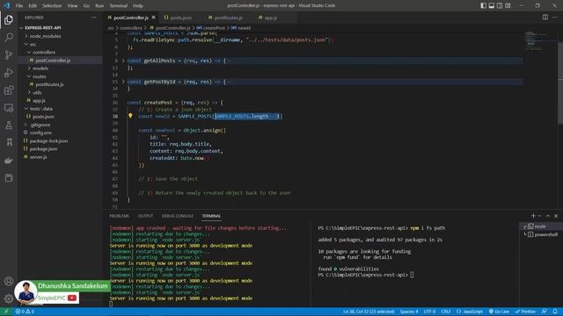Open Customize Layout icon in title bar
This screenshot has height=316, width=563.
point(508,5)
